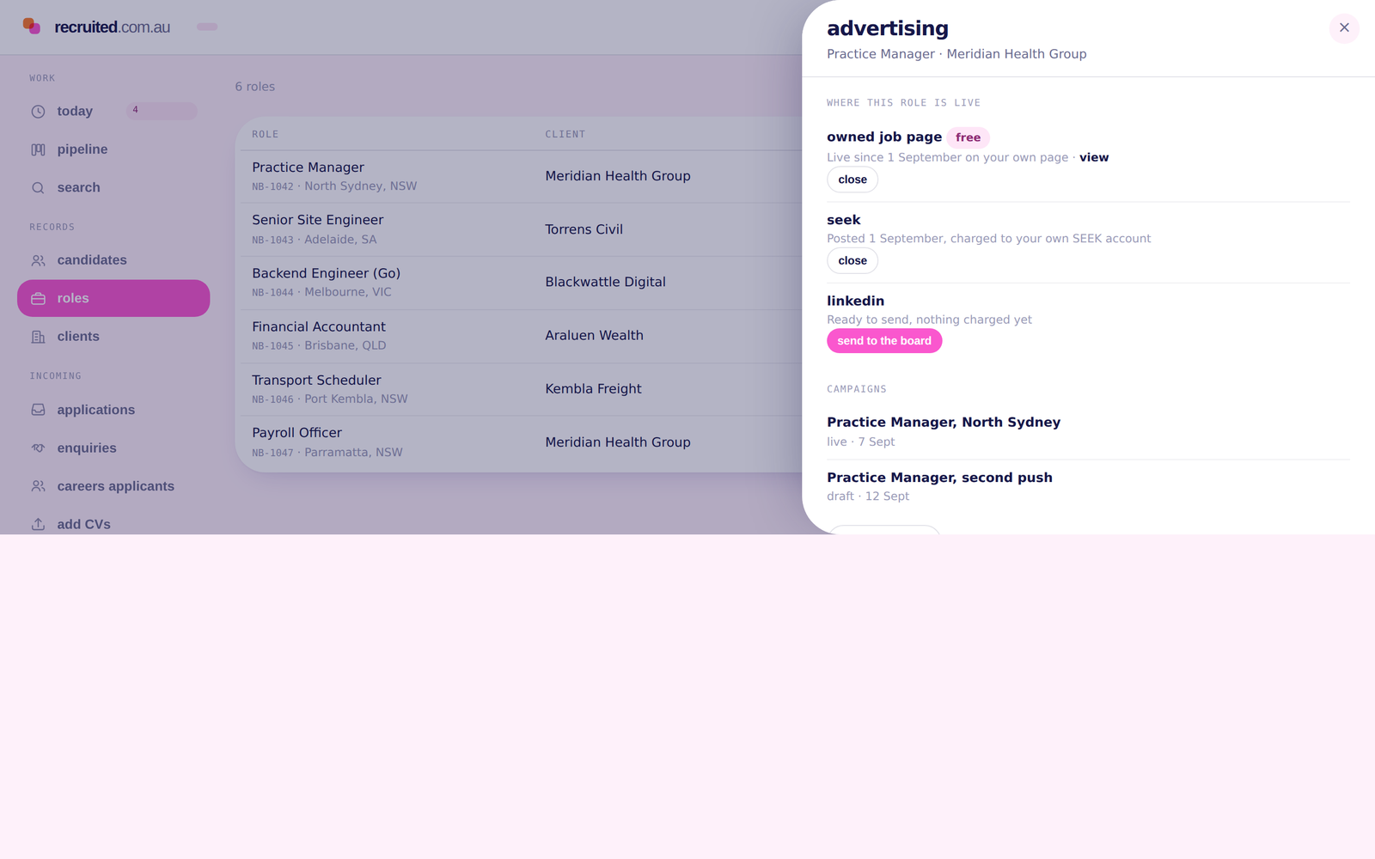
Task: Go to the search page
Action: 113,188
